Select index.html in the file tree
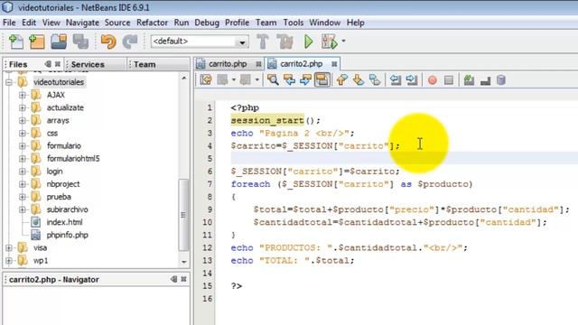 click(x=64, y=222)
